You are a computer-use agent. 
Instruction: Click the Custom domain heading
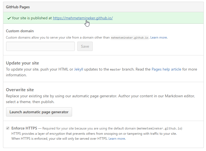pos(20,31)
